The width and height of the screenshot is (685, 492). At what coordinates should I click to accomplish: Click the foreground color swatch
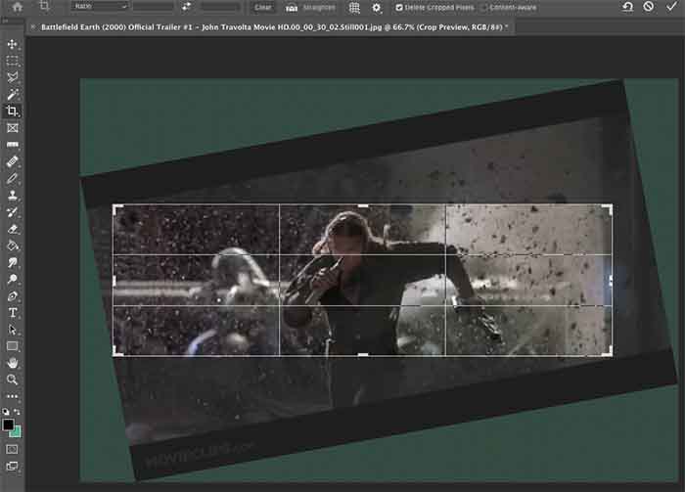(x=9, y=425)
